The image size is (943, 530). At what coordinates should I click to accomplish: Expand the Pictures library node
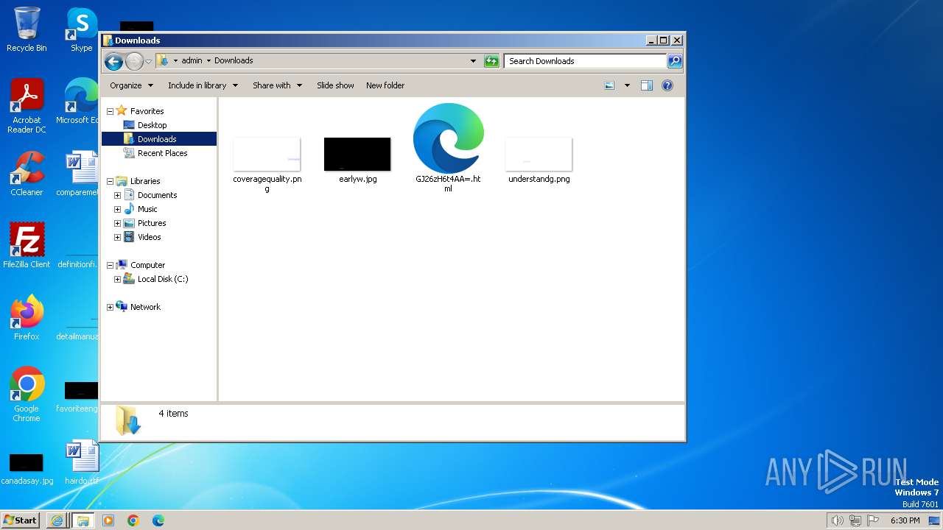tap(117, 223)
